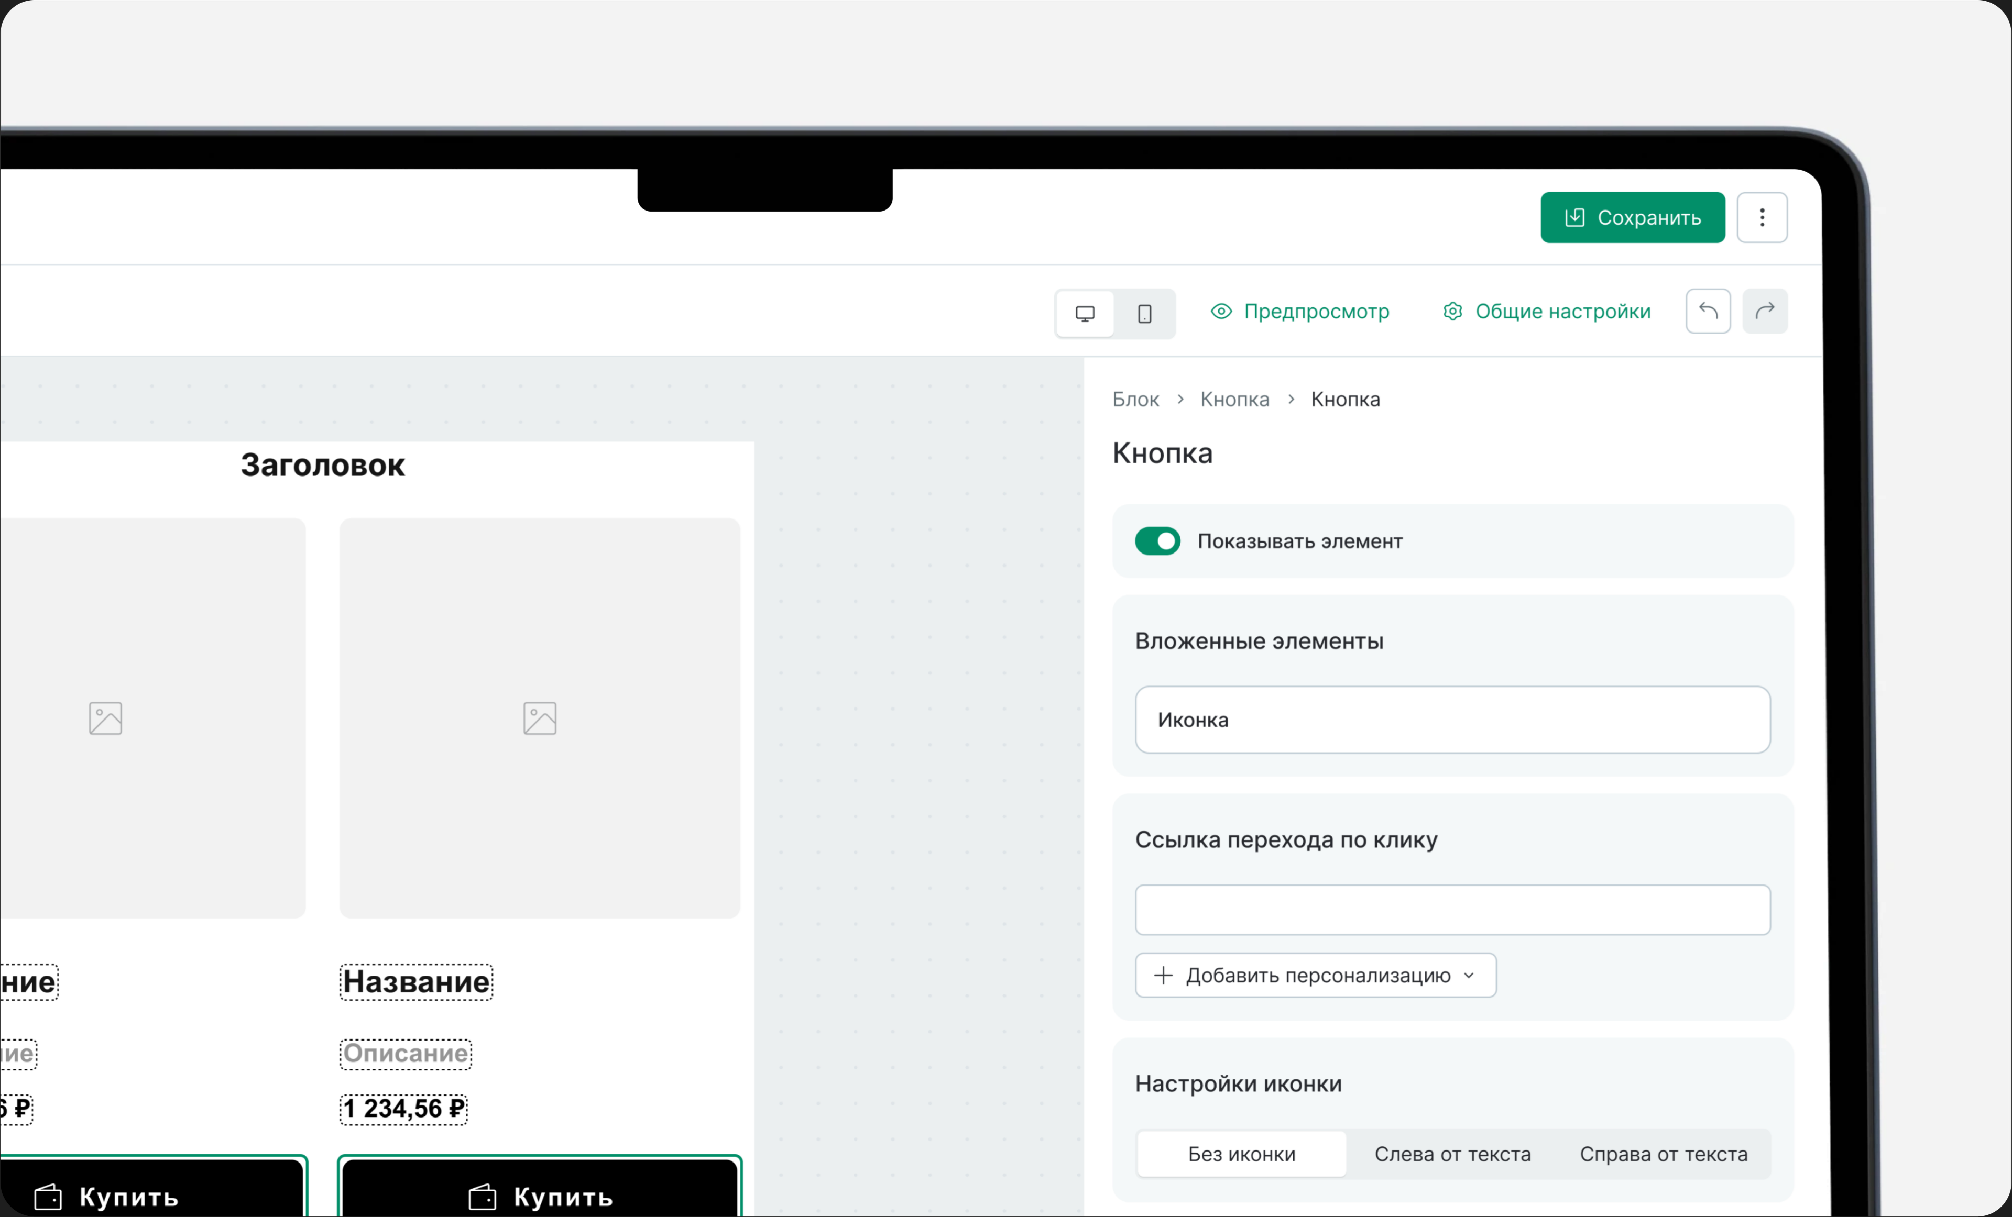Select the Слева от текста option

coord(1452,1154)
